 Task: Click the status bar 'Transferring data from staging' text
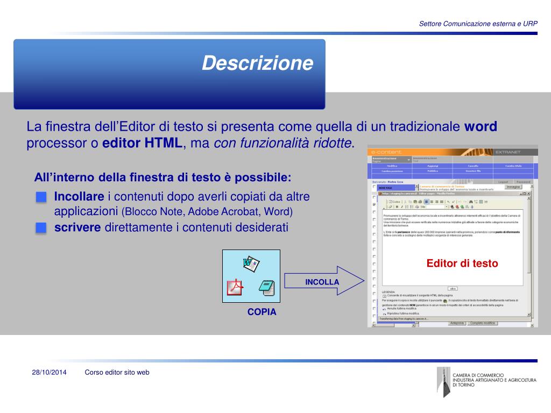404,318
